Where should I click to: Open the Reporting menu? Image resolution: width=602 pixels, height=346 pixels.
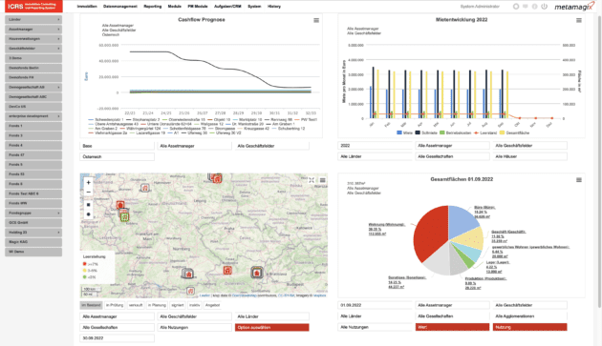(153, 7)
